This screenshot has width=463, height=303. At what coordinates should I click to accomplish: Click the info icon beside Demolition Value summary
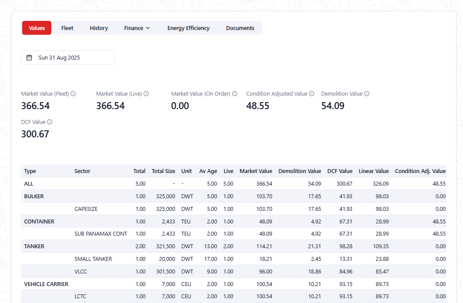pos(367,94)
